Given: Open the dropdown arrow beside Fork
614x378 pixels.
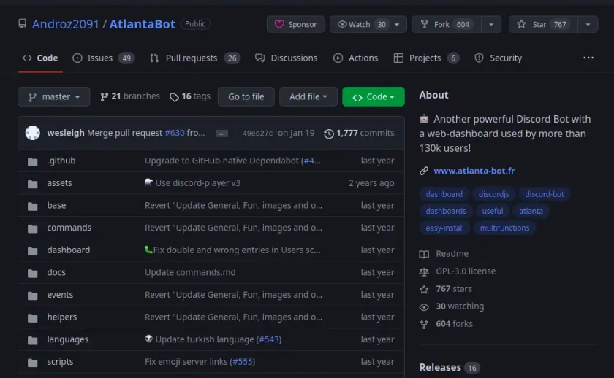Looking at the screenshot, I should 491,24.
